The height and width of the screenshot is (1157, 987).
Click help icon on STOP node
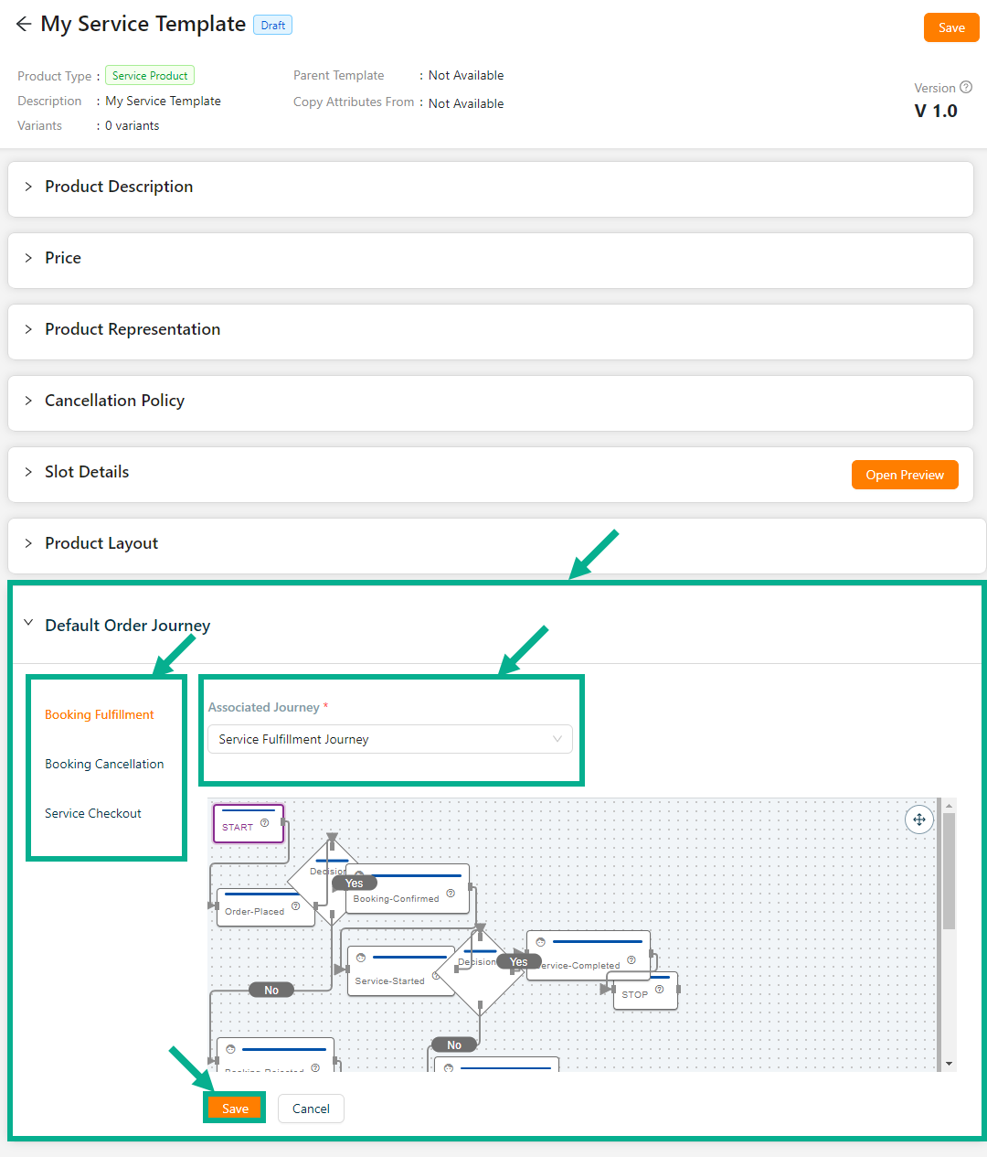tap(659, 990)
